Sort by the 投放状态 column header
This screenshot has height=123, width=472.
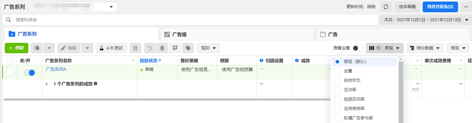[x=150, y=61]
